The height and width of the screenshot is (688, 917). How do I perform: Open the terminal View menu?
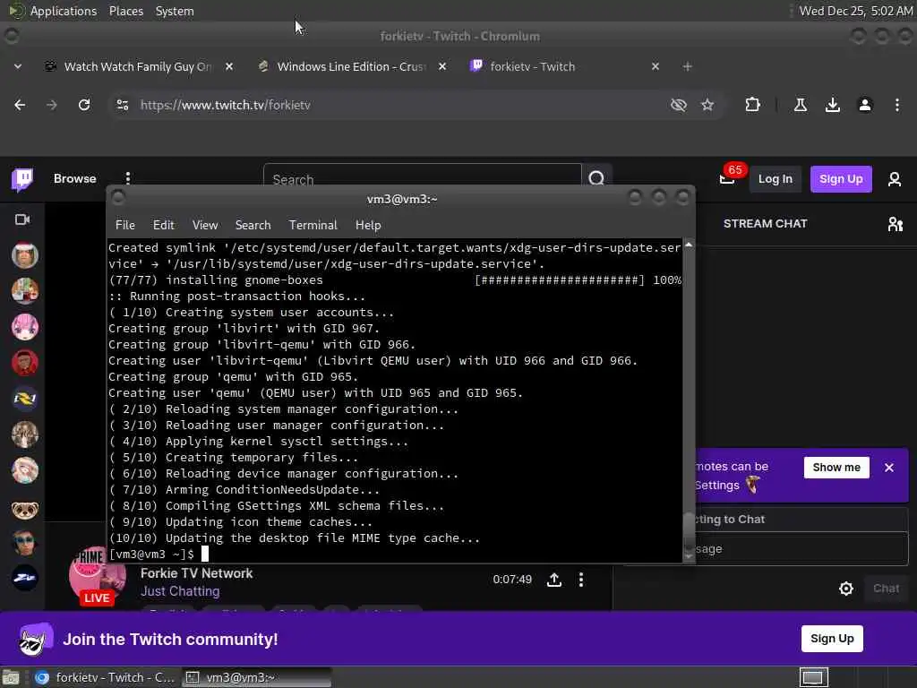coord(205,225)
